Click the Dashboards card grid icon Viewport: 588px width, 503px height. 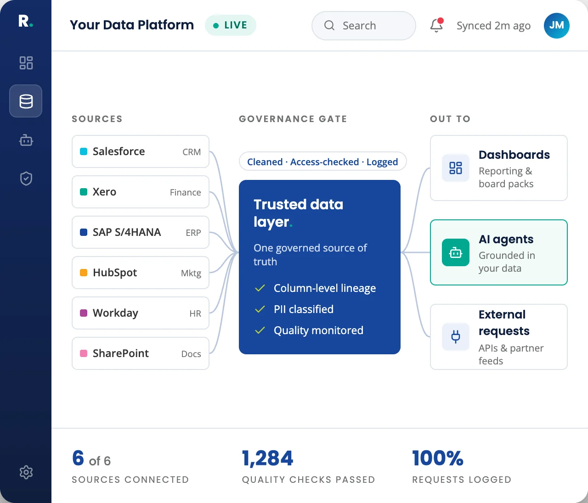tap(456, 168)
